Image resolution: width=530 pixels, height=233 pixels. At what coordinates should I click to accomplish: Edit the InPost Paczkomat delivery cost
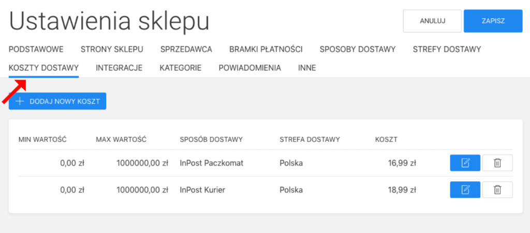pyautogui.click(x=465, y=163)
